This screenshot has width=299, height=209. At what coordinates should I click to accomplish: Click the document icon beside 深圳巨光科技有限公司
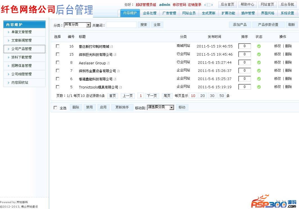115,54
